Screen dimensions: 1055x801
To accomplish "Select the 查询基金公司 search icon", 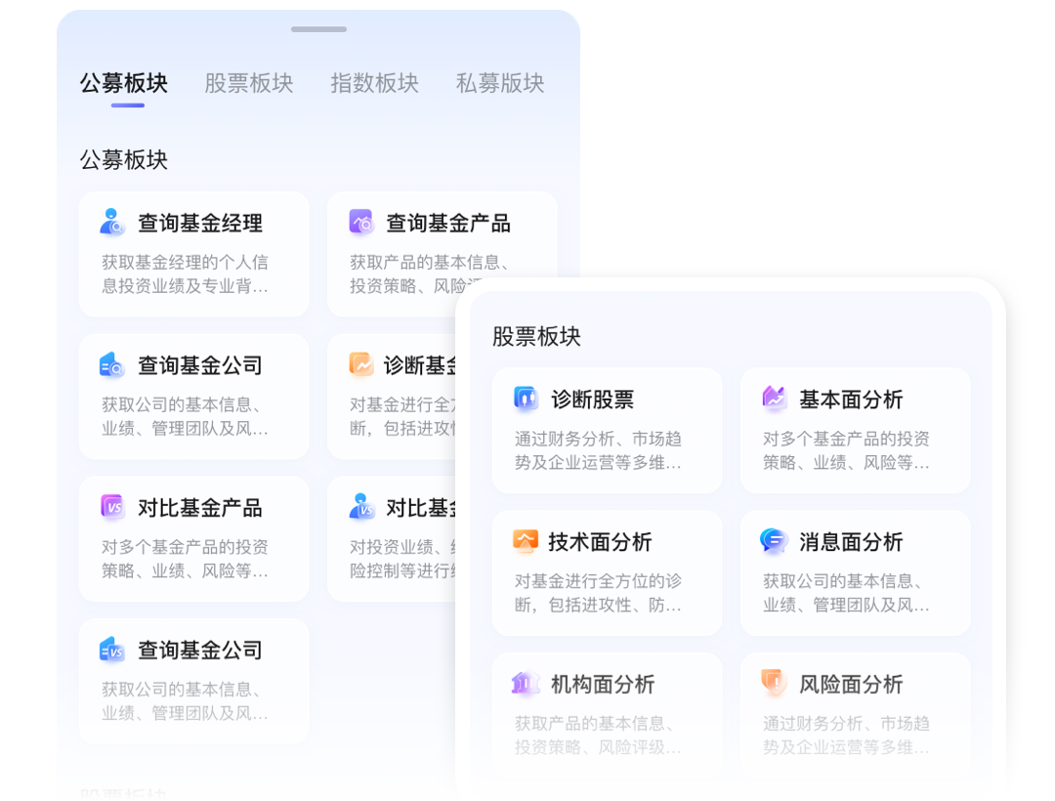I will coord(112,364).
